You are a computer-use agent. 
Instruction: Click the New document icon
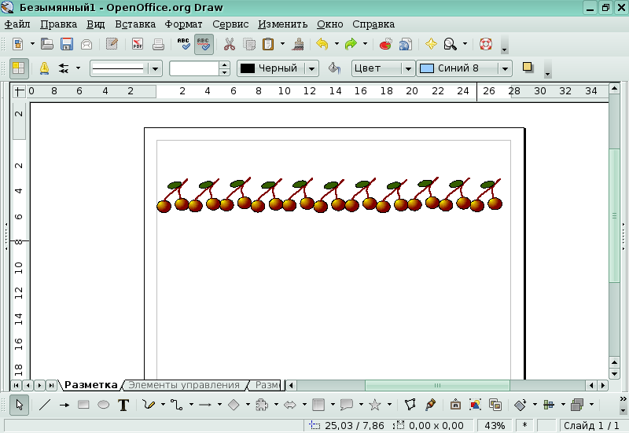(x=18, y=44)
